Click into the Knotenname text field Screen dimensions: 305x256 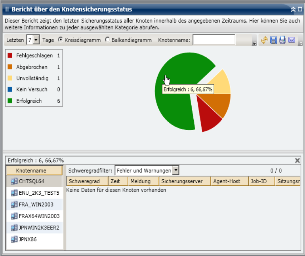click(213, 40)
